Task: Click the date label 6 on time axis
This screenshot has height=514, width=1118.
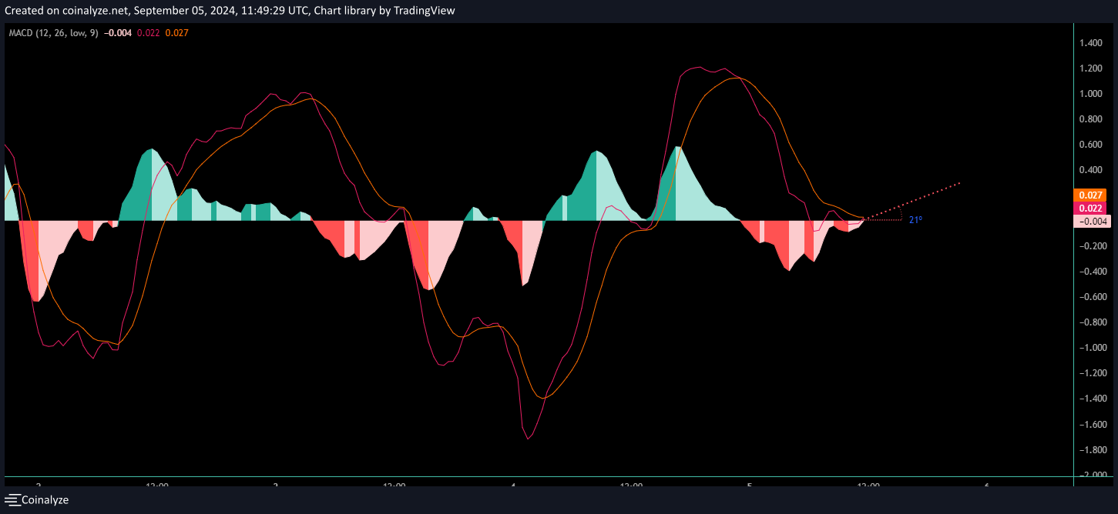Action: (x=987, y=485)
